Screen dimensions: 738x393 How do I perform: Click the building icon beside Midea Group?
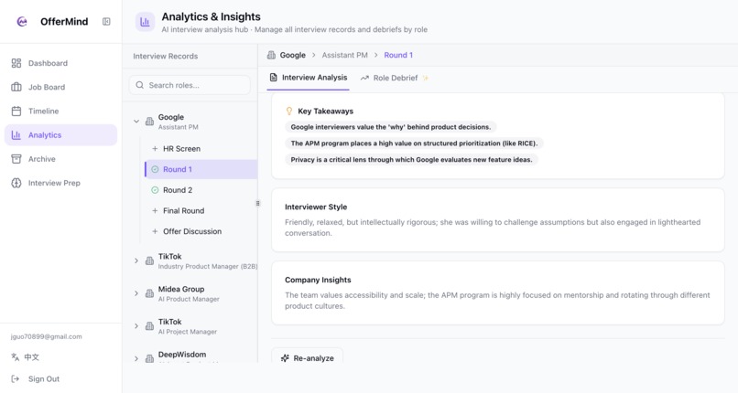(149, 293)
